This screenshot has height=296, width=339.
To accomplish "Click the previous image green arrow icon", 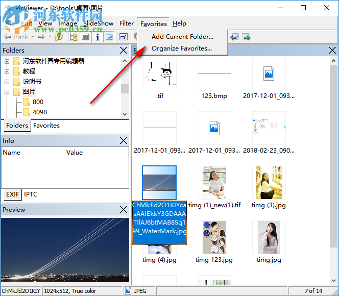I will (x=234, y=37).
